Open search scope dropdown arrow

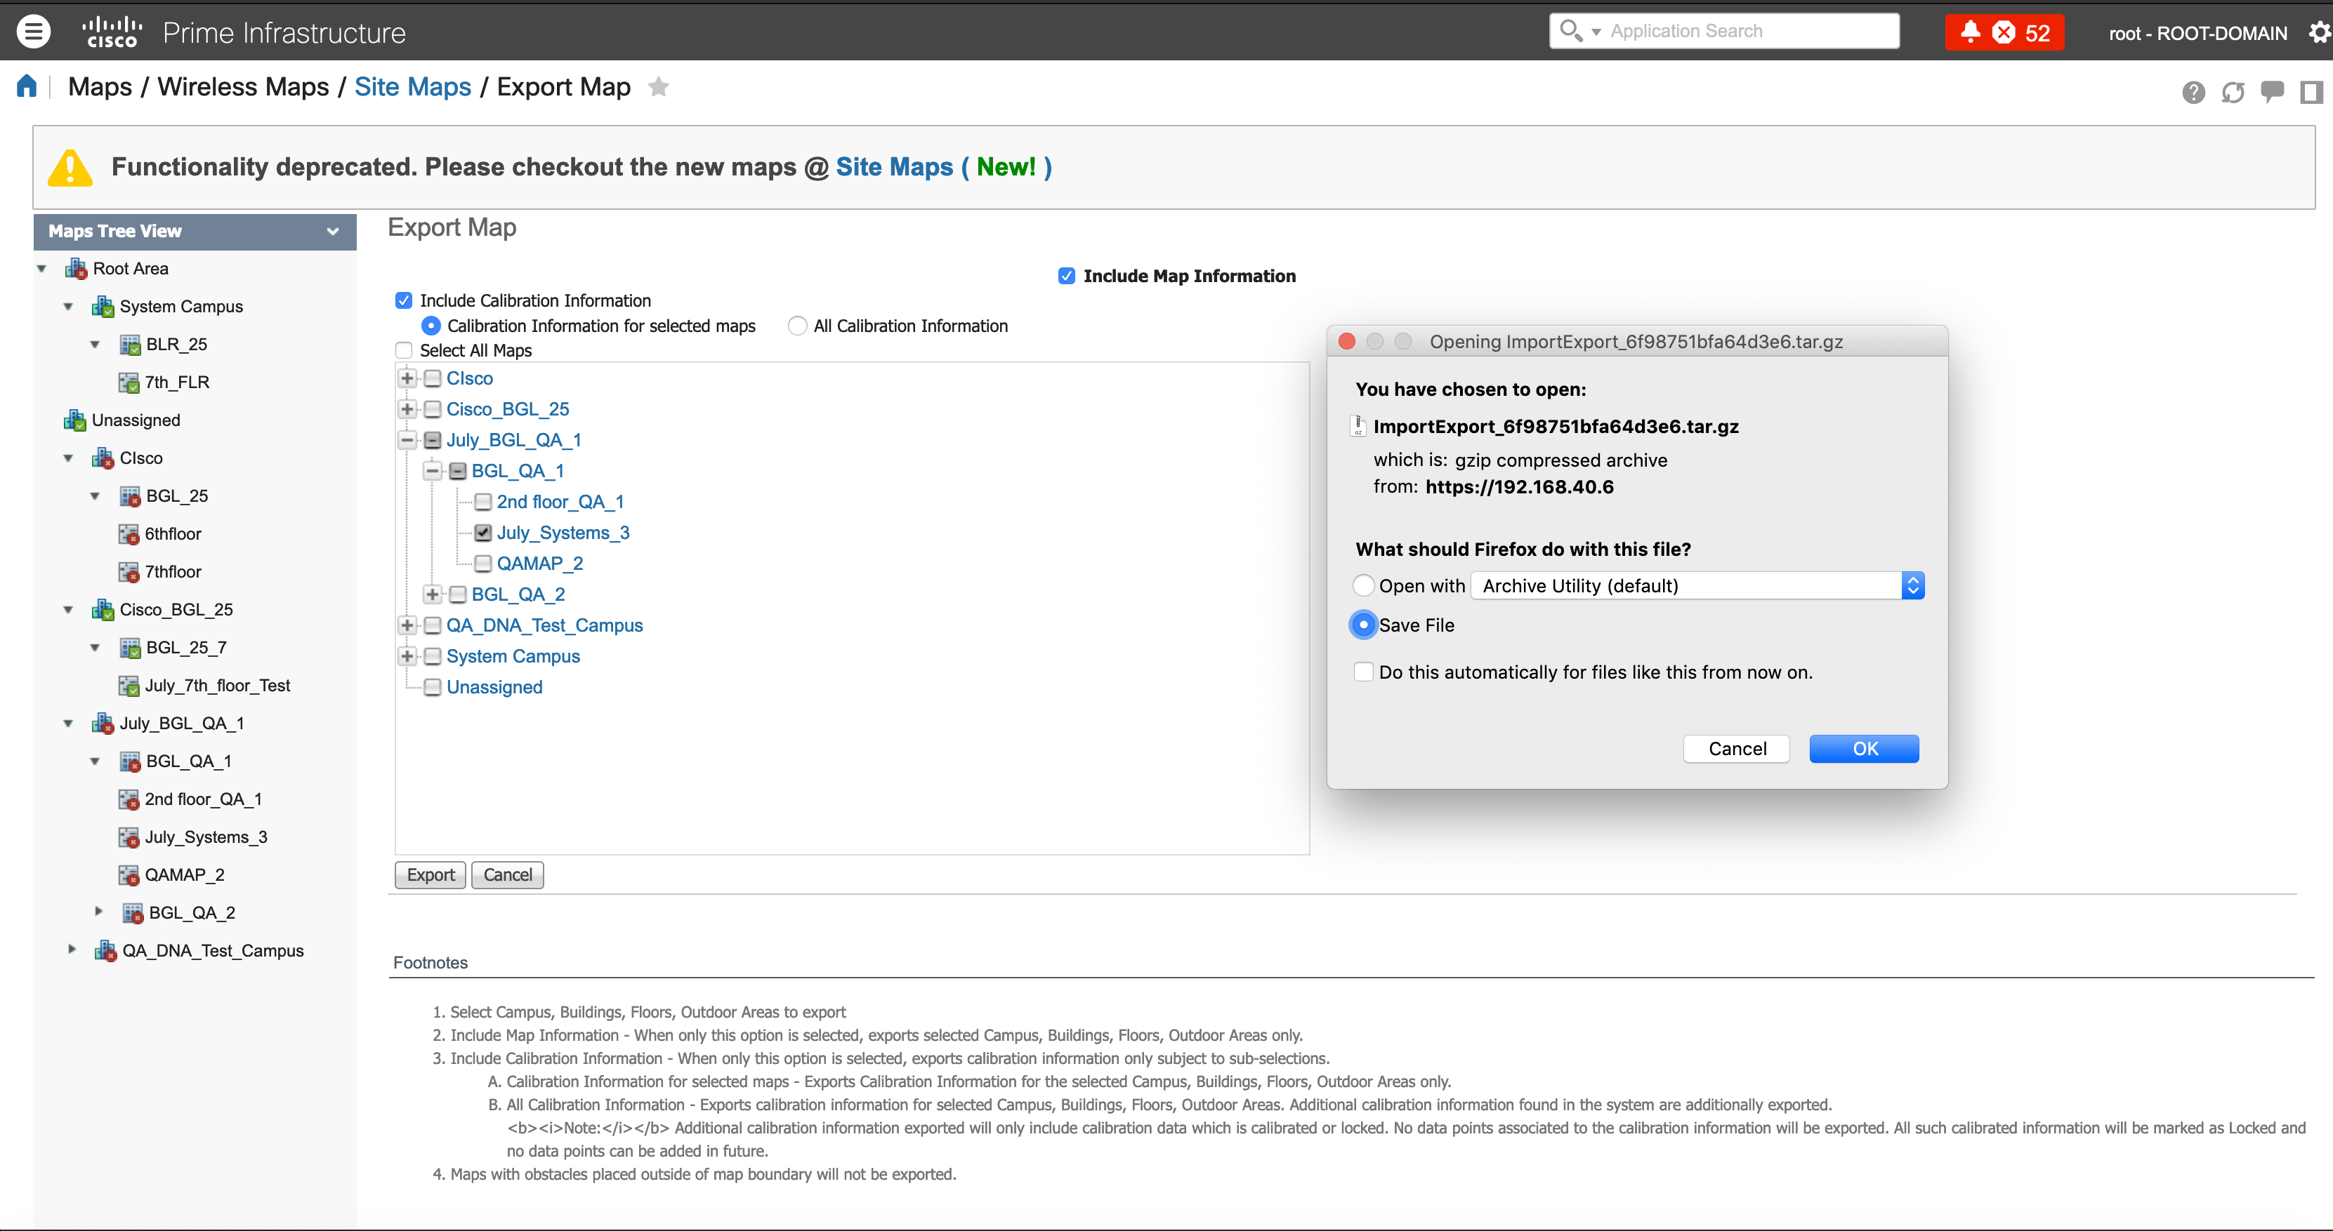tap(1596, 32)
